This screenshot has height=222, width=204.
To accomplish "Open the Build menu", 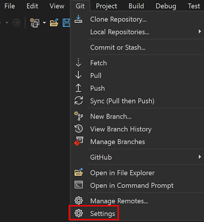I will click(136, 6).
